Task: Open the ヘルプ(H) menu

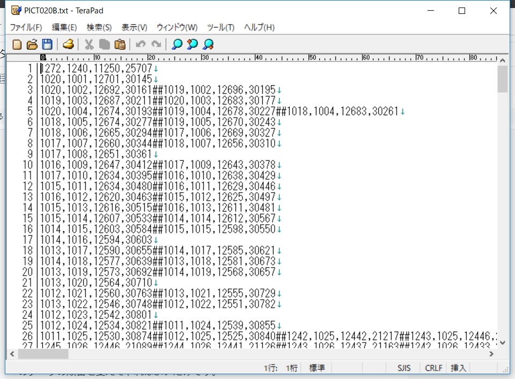Action: click(x=259, y=27)
